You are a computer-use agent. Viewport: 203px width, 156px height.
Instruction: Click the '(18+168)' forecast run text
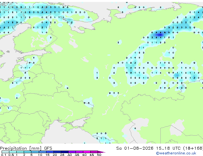pos(193,148)
